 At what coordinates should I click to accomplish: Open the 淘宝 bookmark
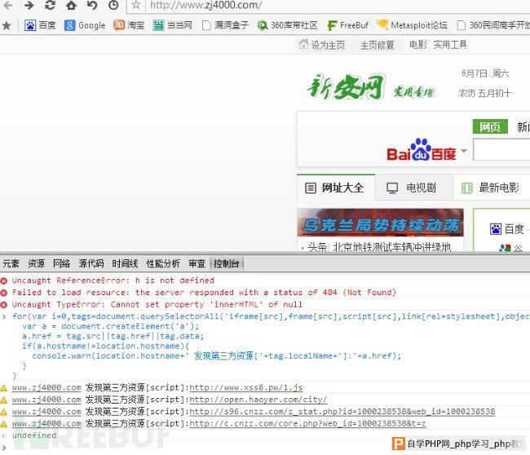[129, 25]
